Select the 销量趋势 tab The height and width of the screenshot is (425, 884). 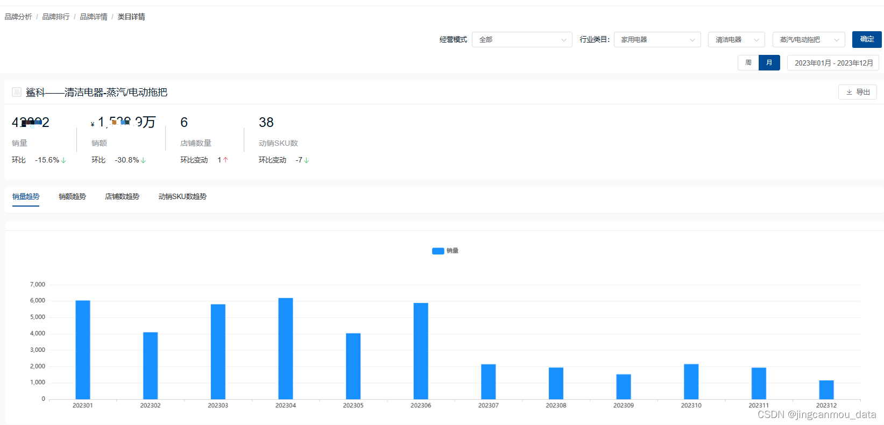[26, 196]
